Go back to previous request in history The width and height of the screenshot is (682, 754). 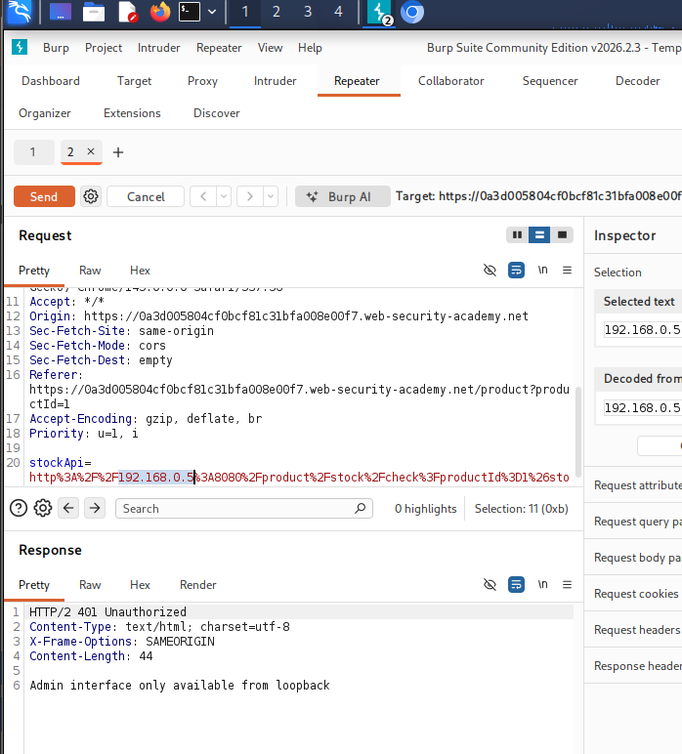203,196
